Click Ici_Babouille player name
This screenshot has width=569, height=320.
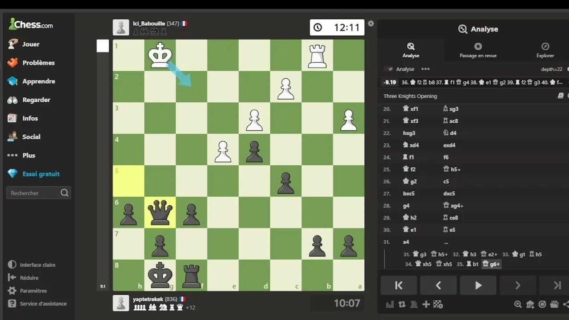pos(149,24)
